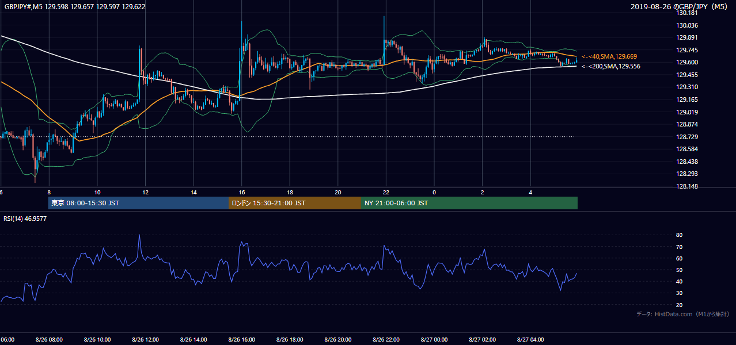Click bottom date label 8/26 10:00

click(x=97, y=340)
